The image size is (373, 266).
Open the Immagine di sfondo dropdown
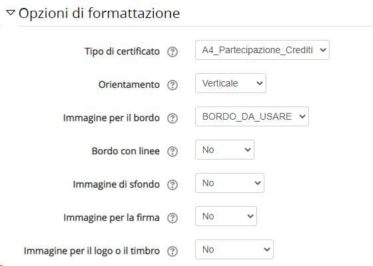(230, 183)
